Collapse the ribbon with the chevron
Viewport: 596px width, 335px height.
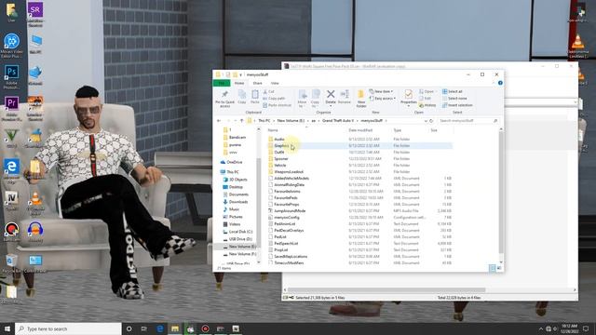(x=494, y=83)
